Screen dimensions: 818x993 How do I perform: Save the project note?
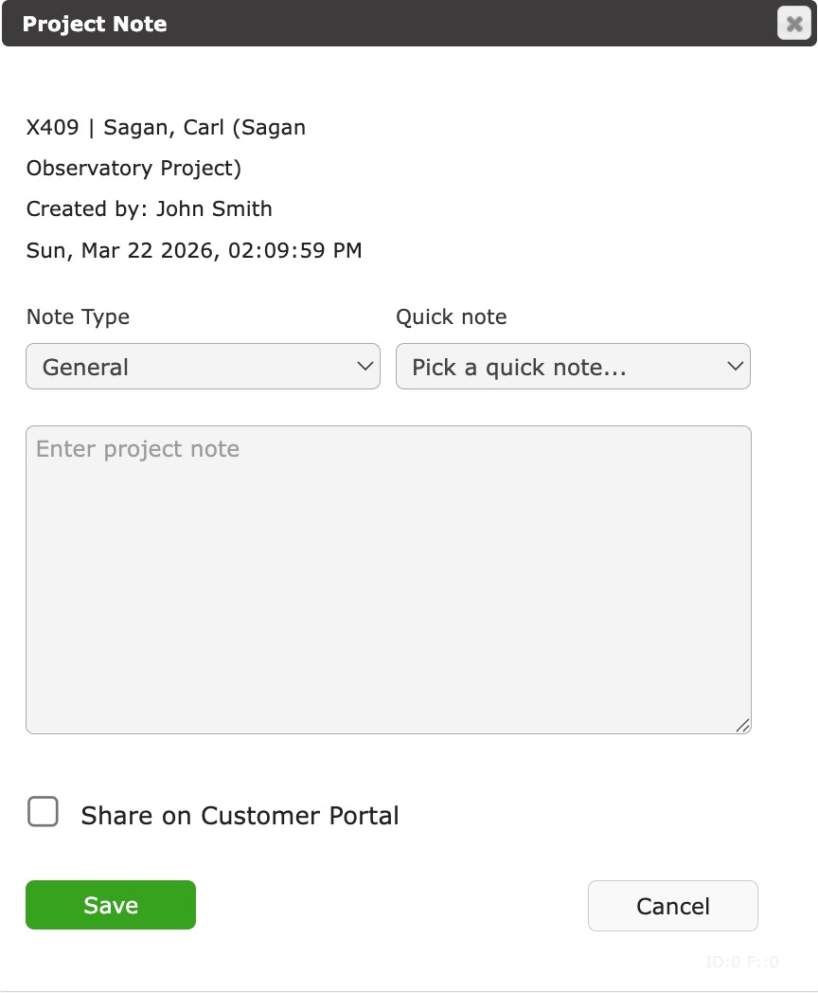point(111,905)
